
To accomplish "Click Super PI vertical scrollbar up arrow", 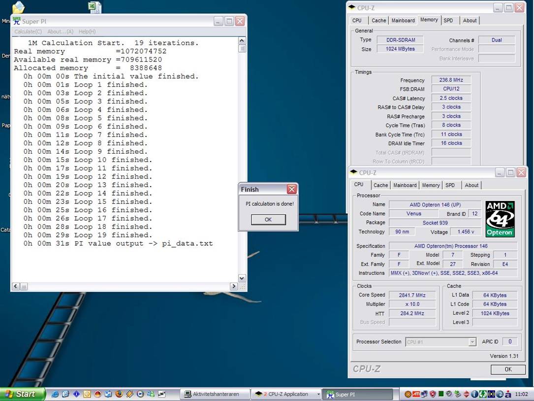I will (x=242, y=40).
